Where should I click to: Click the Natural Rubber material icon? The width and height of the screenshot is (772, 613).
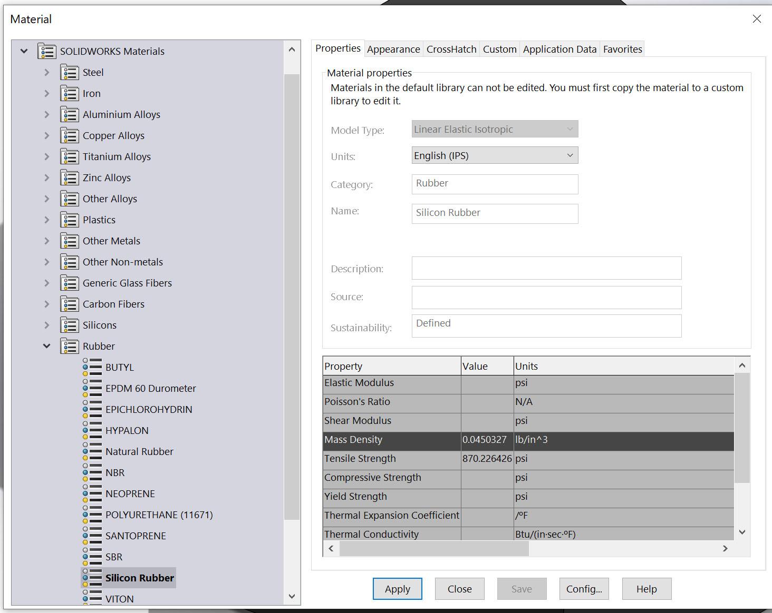pos(92,451)
